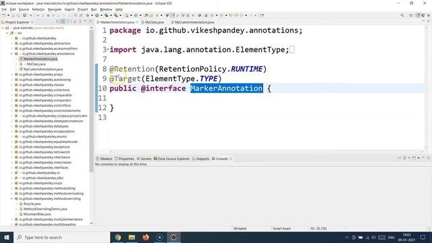432x243 pixels.
Task: Click the Eclipse icon in taskbar
Action: pos(173,237)
